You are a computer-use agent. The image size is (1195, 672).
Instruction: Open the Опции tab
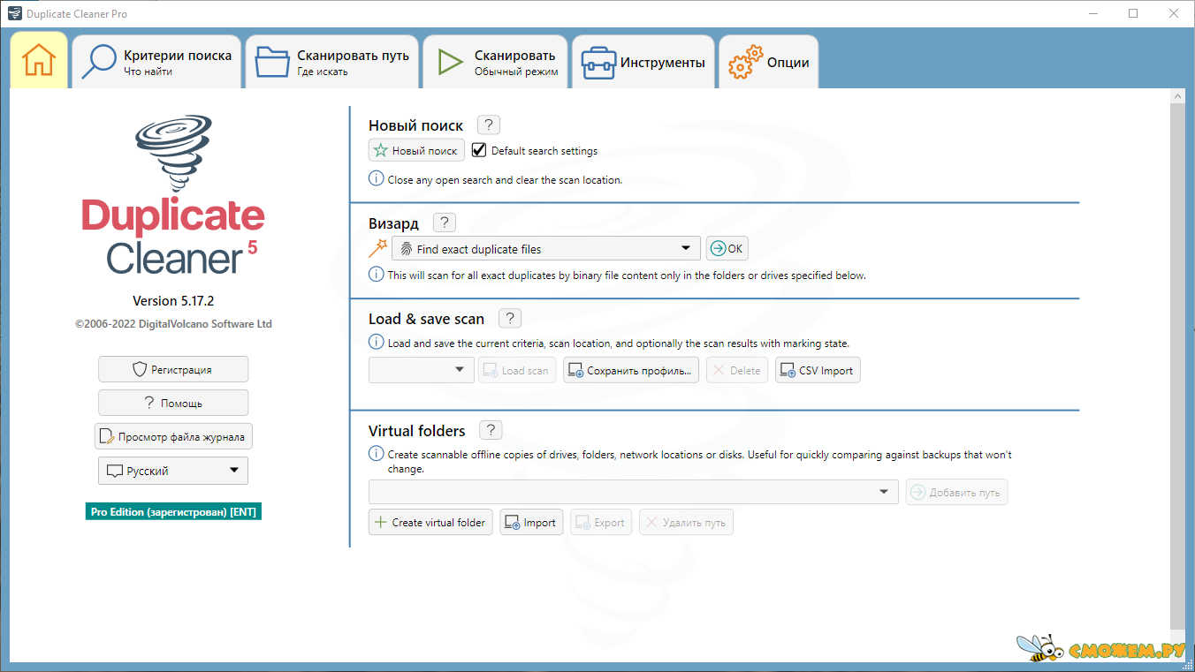point(768,62)
